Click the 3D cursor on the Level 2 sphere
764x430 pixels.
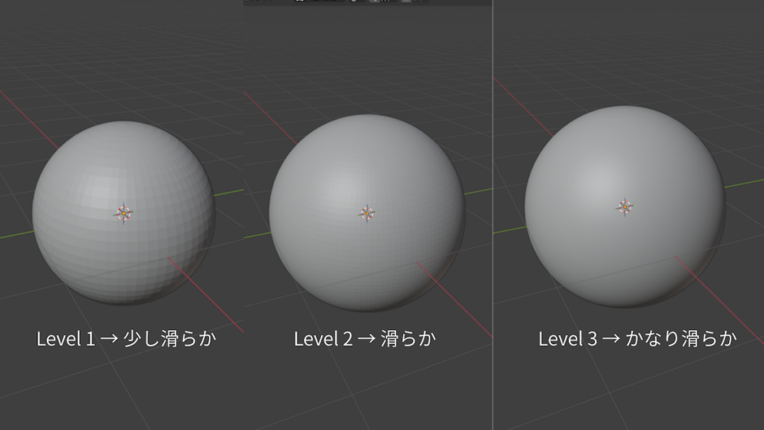(x=366, y=214)
